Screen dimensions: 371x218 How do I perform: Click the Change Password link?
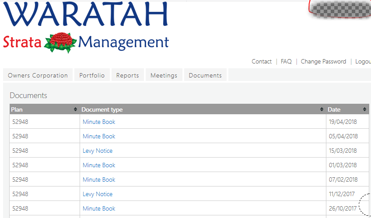[x=323, y=62]
